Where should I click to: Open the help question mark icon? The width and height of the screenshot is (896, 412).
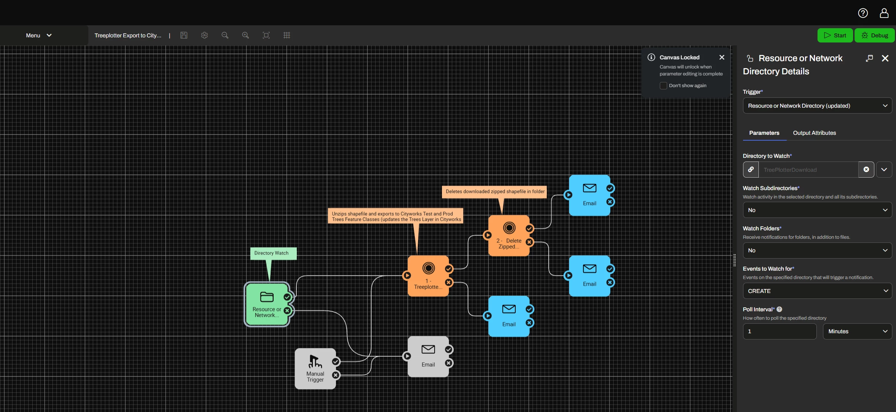pos(863,13)
